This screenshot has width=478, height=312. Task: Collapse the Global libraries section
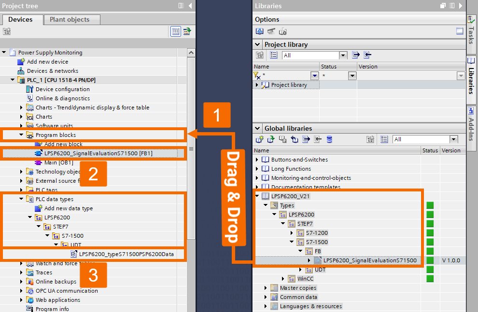pos(257,128)
